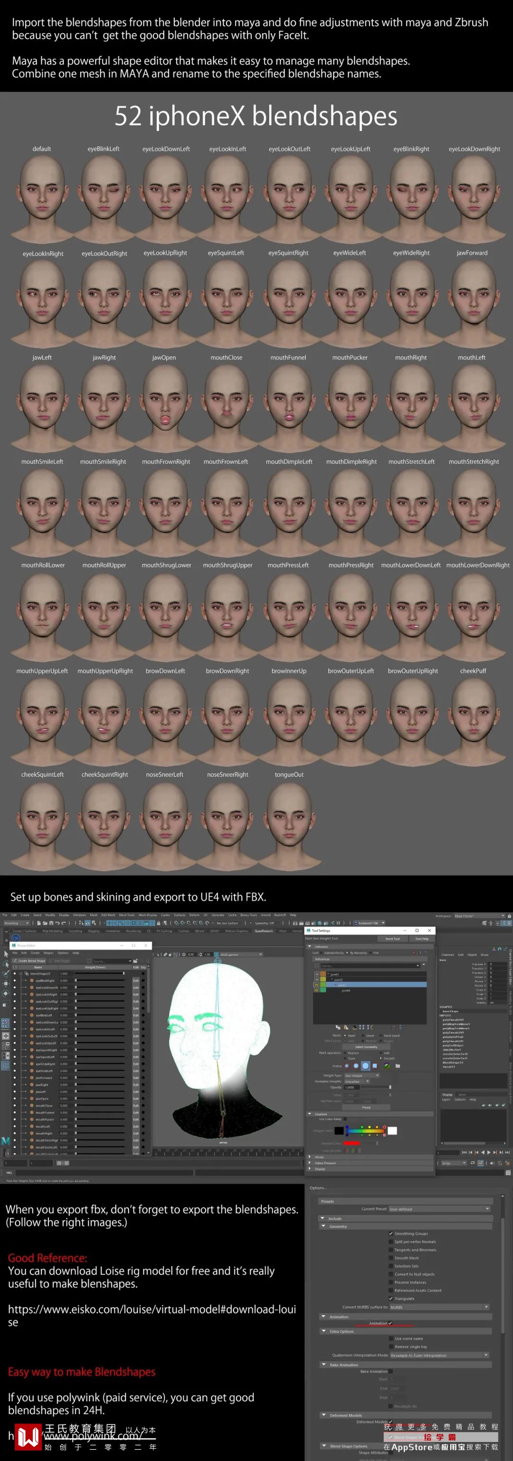Switch to the Sculpting shelf tab

point(76,931)
